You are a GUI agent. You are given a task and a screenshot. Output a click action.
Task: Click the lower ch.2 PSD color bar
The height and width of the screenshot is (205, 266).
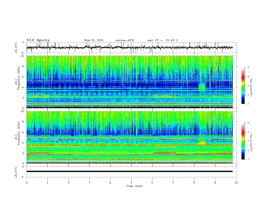[243, 141]
